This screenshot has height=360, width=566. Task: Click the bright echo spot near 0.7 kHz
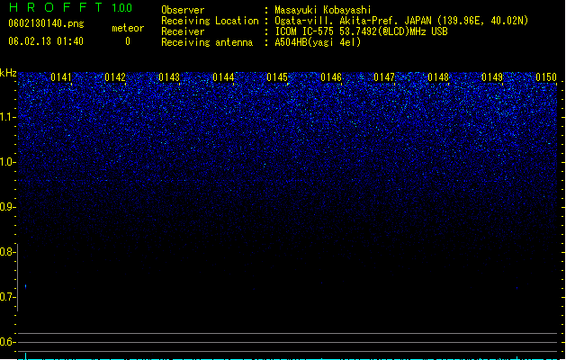click(x=25, y=286)
